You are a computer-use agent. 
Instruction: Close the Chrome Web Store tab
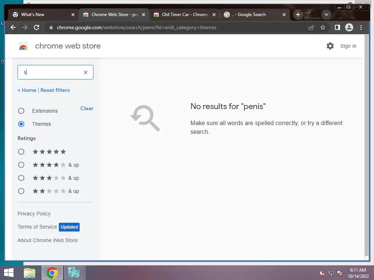tap(143, 15)
